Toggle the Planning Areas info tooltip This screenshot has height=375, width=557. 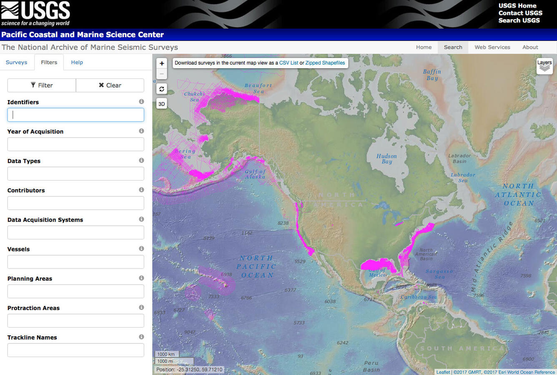pos(141,277)
